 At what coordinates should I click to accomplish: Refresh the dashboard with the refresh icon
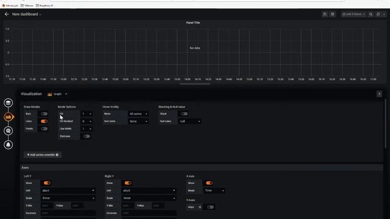pyautogui.click(x=378, y=14)
